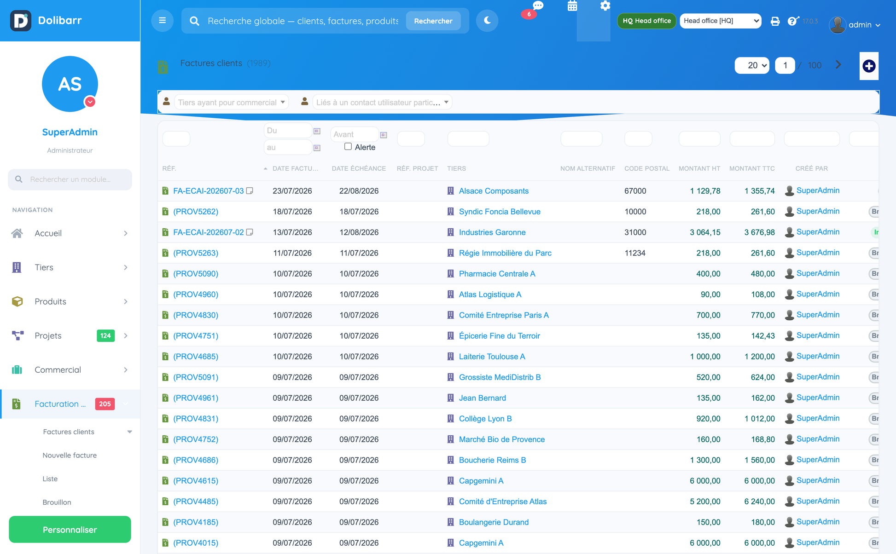This screenshot has width=896, height=554.
Task: Open the Avant due date calendar icon
Action: click(384, 135)
